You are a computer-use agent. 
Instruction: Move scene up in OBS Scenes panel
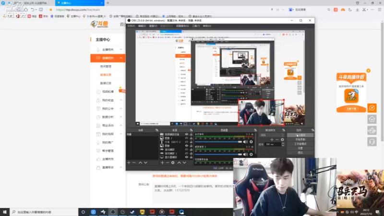point(140,163)
